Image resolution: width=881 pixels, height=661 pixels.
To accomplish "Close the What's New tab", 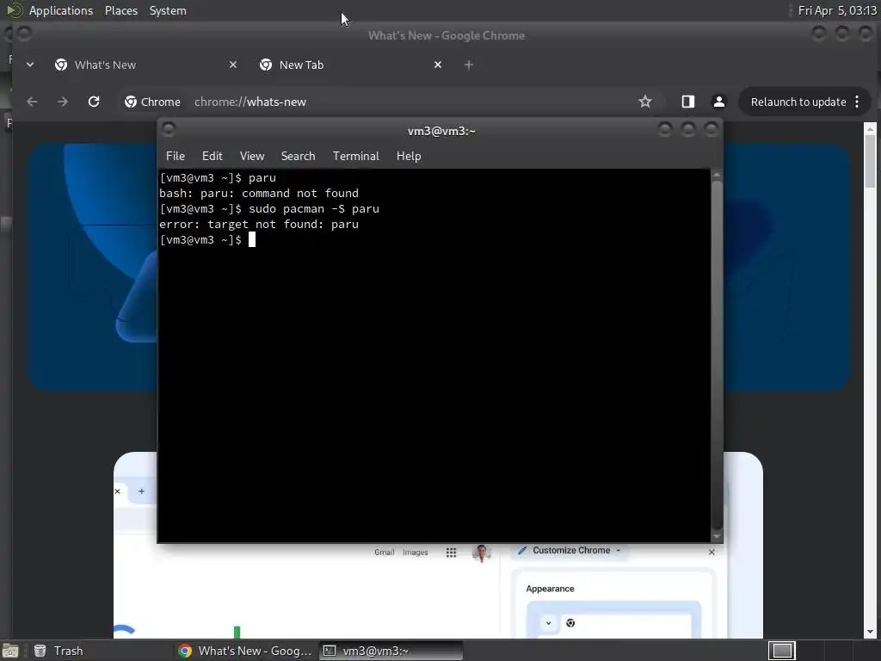I will [x=233, y=65].
